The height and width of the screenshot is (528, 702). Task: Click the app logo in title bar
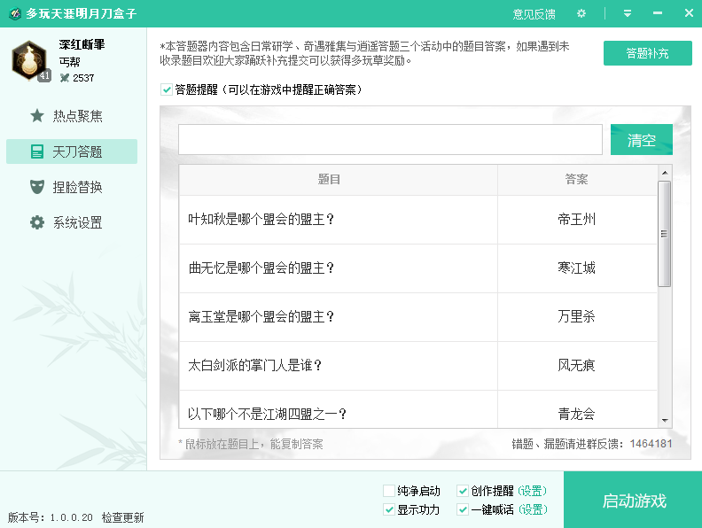[x=14, y=13]
